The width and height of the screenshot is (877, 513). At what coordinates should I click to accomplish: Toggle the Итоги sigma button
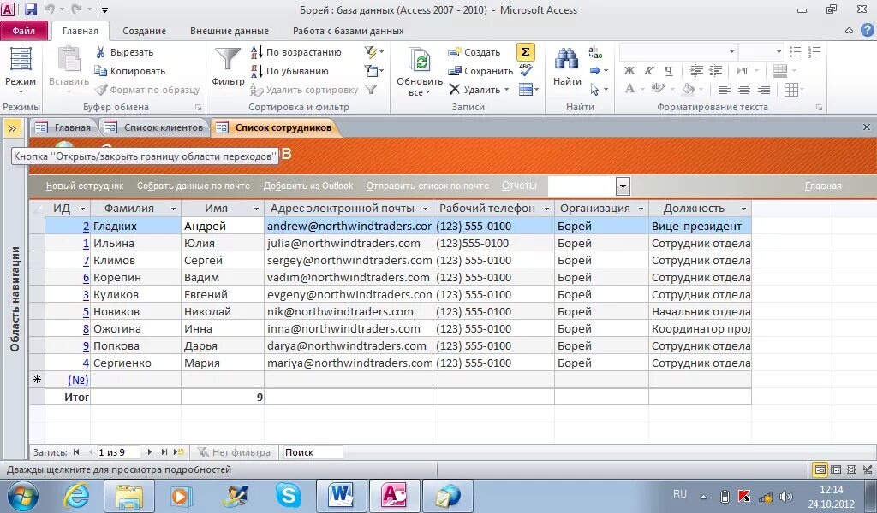pyautogui.click(x=525, y=52)
